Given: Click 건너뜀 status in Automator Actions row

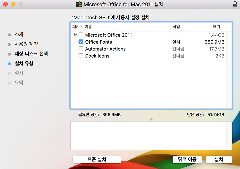Looking at the screenshot, I should tap(178, 49).
